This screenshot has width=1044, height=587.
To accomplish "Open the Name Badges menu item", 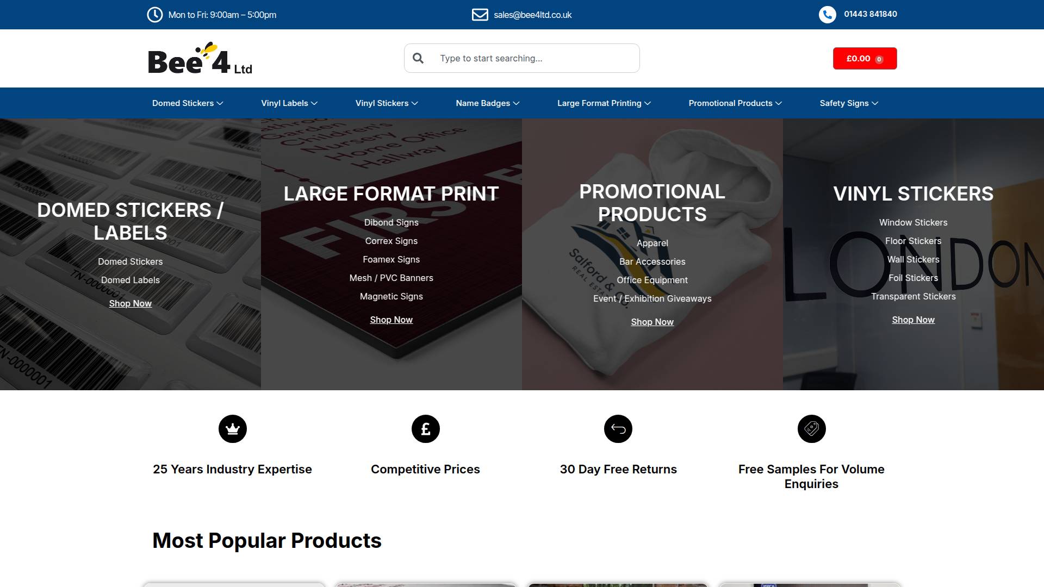I will click(487, 103).
